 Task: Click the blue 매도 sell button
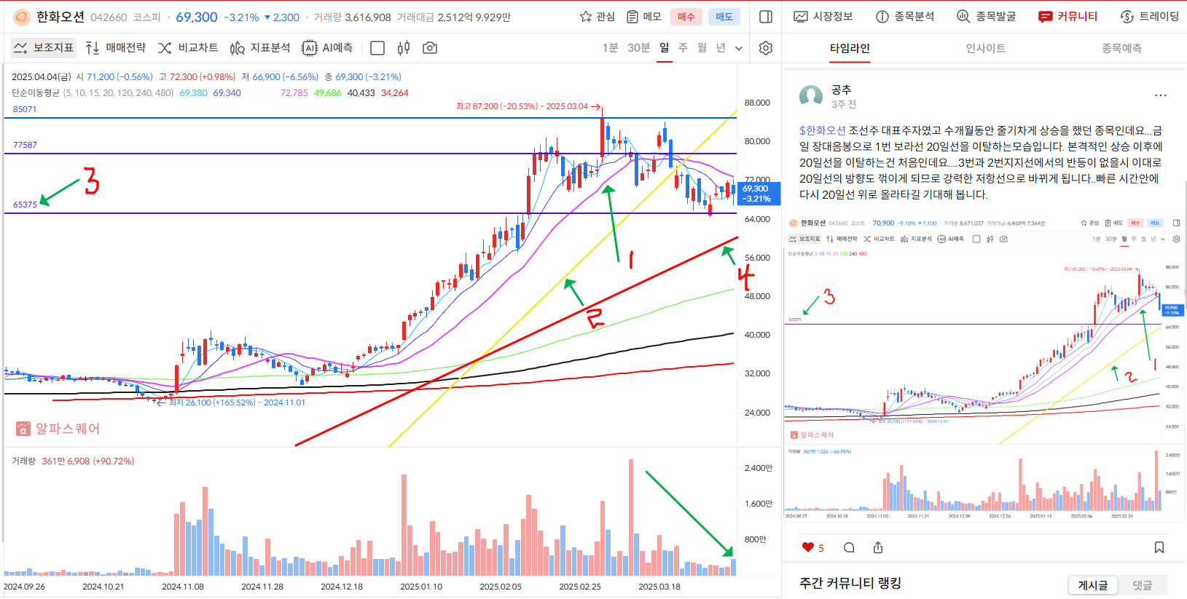pyautogui.click(x=724, y=17)
